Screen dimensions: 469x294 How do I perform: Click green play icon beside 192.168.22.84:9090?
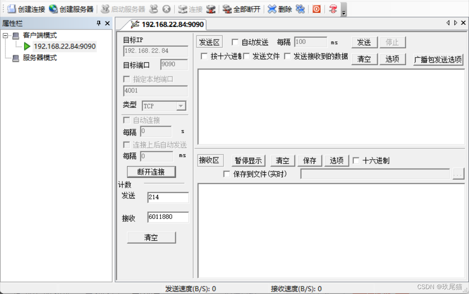(x=27, y=46)
